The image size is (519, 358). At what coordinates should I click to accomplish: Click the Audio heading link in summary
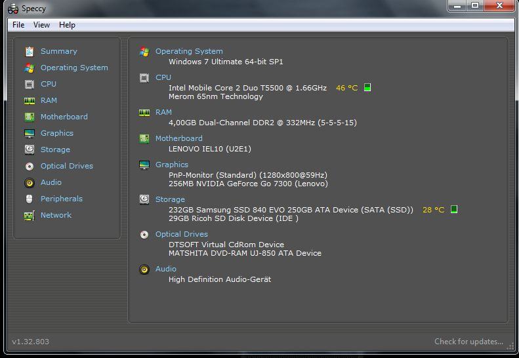pyautogui.click(x=166, y=269)
